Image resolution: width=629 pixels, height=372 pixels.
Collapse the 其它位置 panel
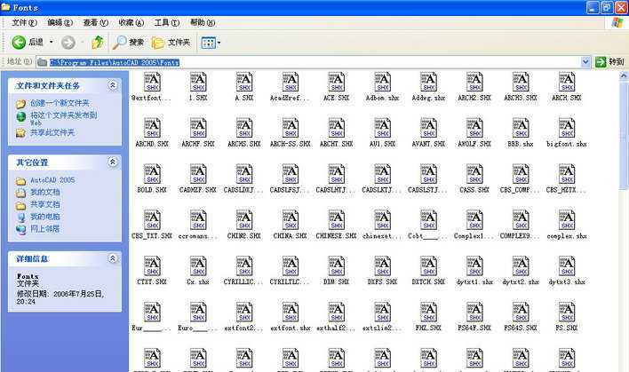[x=113, y=162]
